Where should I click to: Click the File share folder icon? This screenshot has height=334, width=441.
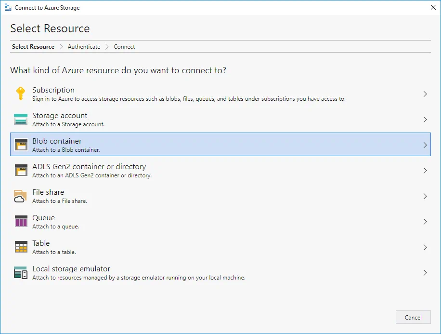(x=21, y=196)
